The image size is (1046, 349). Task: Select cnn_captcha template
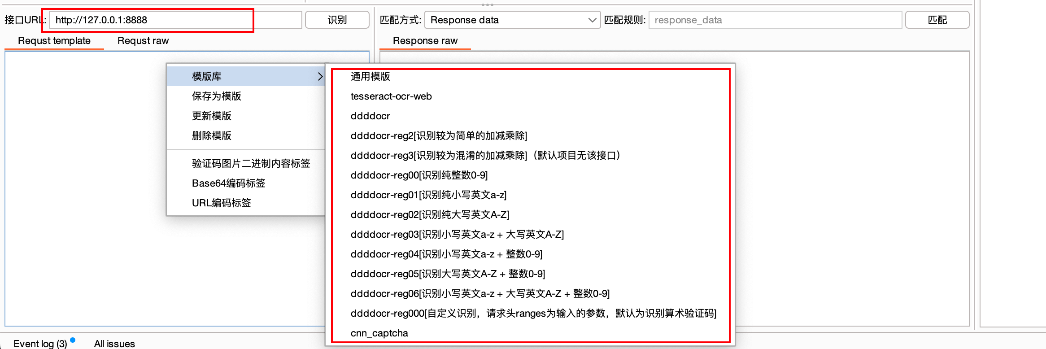pos(530,333)
